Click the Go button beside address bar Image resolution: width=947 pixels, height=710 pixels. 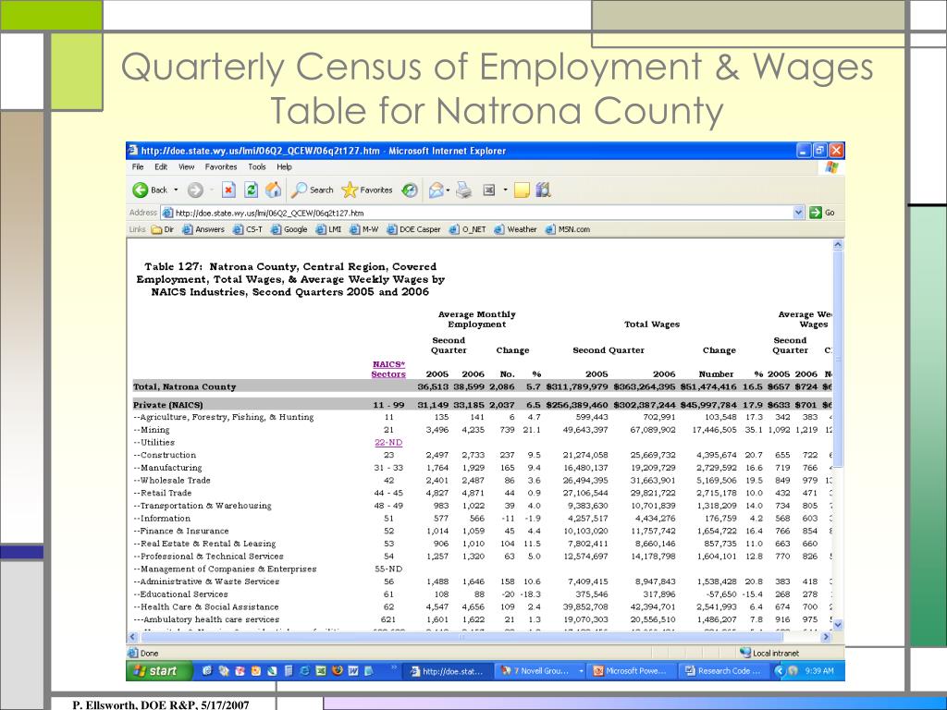click(822, 213)
